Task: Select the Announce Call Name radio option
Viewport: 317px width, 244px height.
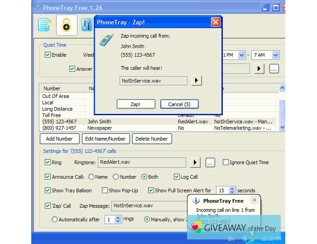Action: [91, 177]
